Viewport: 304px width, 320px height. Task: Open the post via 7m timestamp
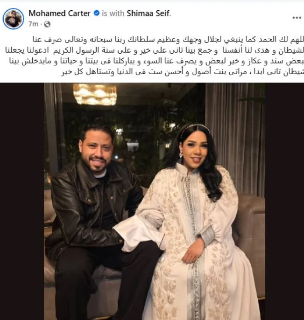point(33,24)
